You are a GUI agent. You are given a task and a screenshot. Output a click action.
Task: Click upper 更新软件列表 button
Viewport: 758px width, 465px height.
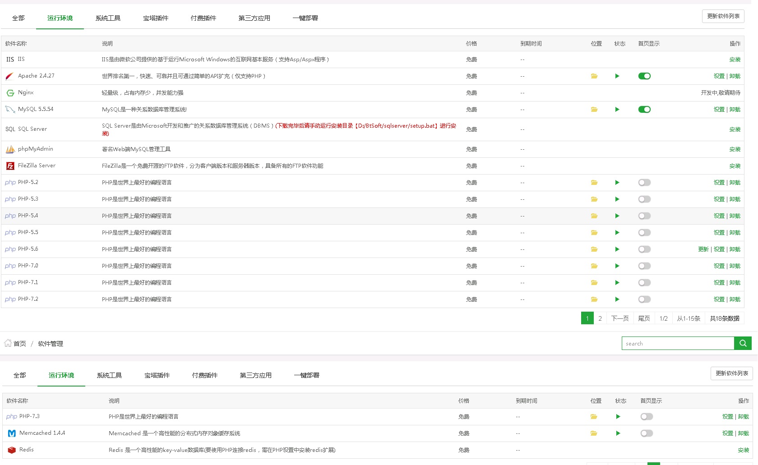(x=723, y=16)
